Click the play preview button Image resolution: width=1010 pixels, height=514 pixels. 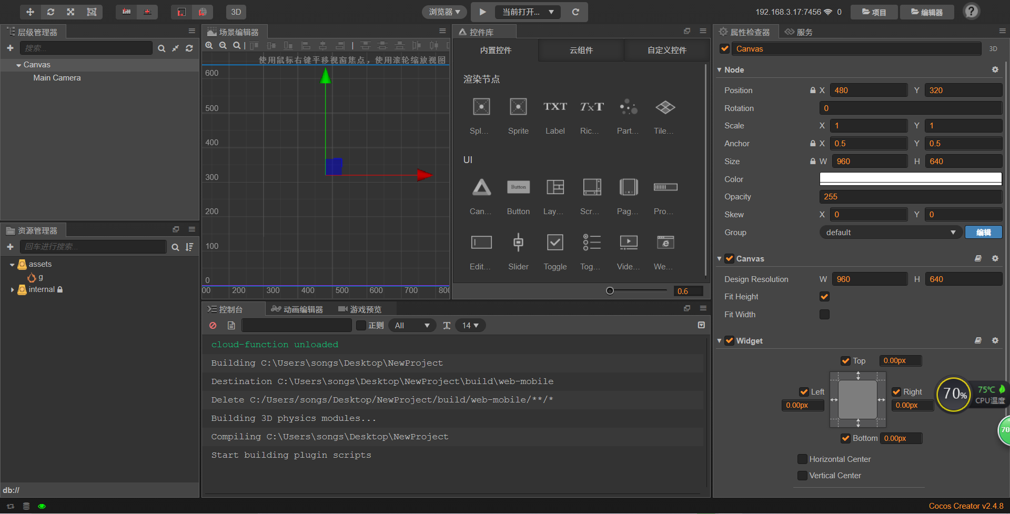click(x=482, y=12)
